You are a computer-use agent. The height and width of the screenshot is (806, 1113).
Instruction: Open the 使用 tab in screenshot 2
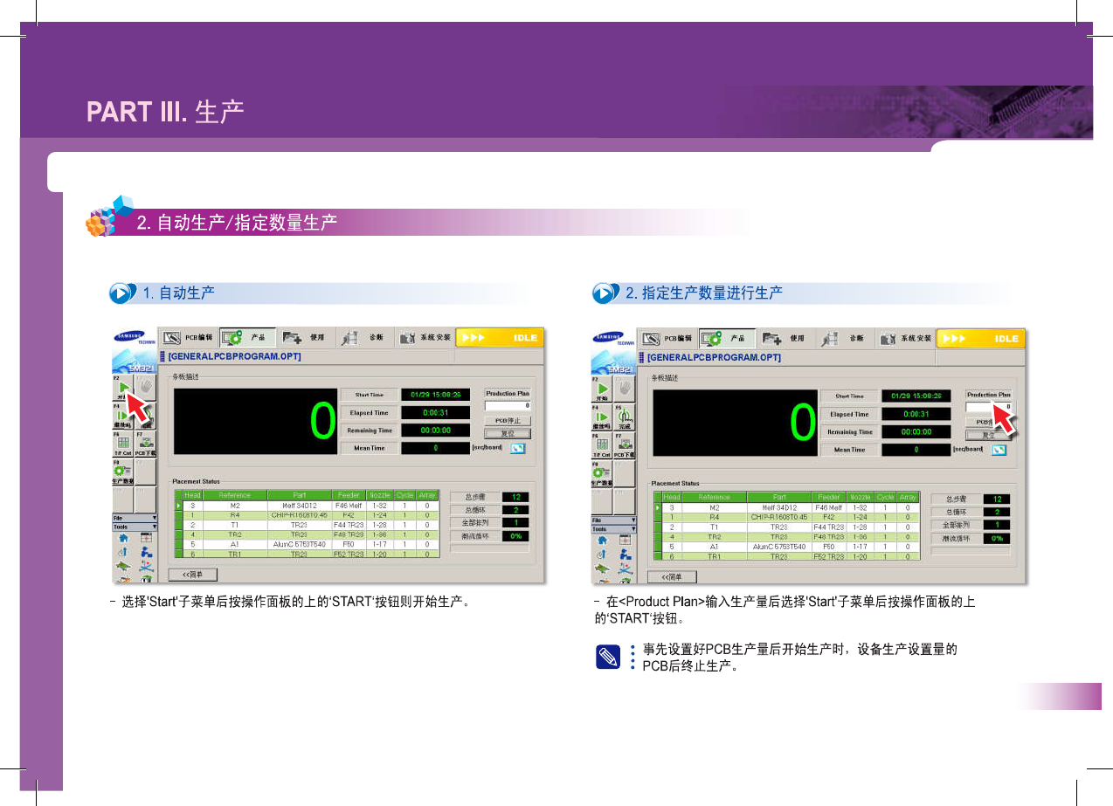coord(787,338)
